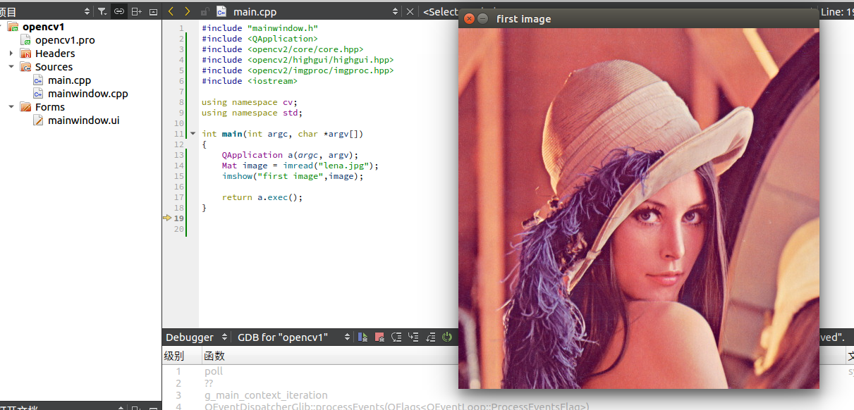854x410 pixels.
Task: Select the Headers folder item
Action: (x=55, y=54)
